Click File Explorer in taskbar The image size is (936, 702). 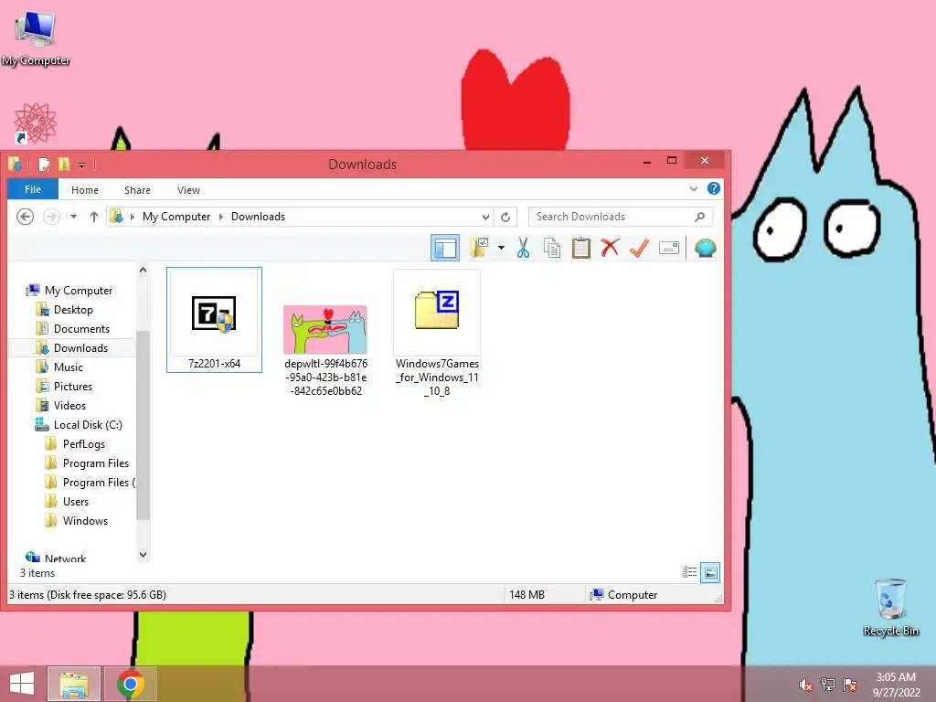(x=74, y=684)
